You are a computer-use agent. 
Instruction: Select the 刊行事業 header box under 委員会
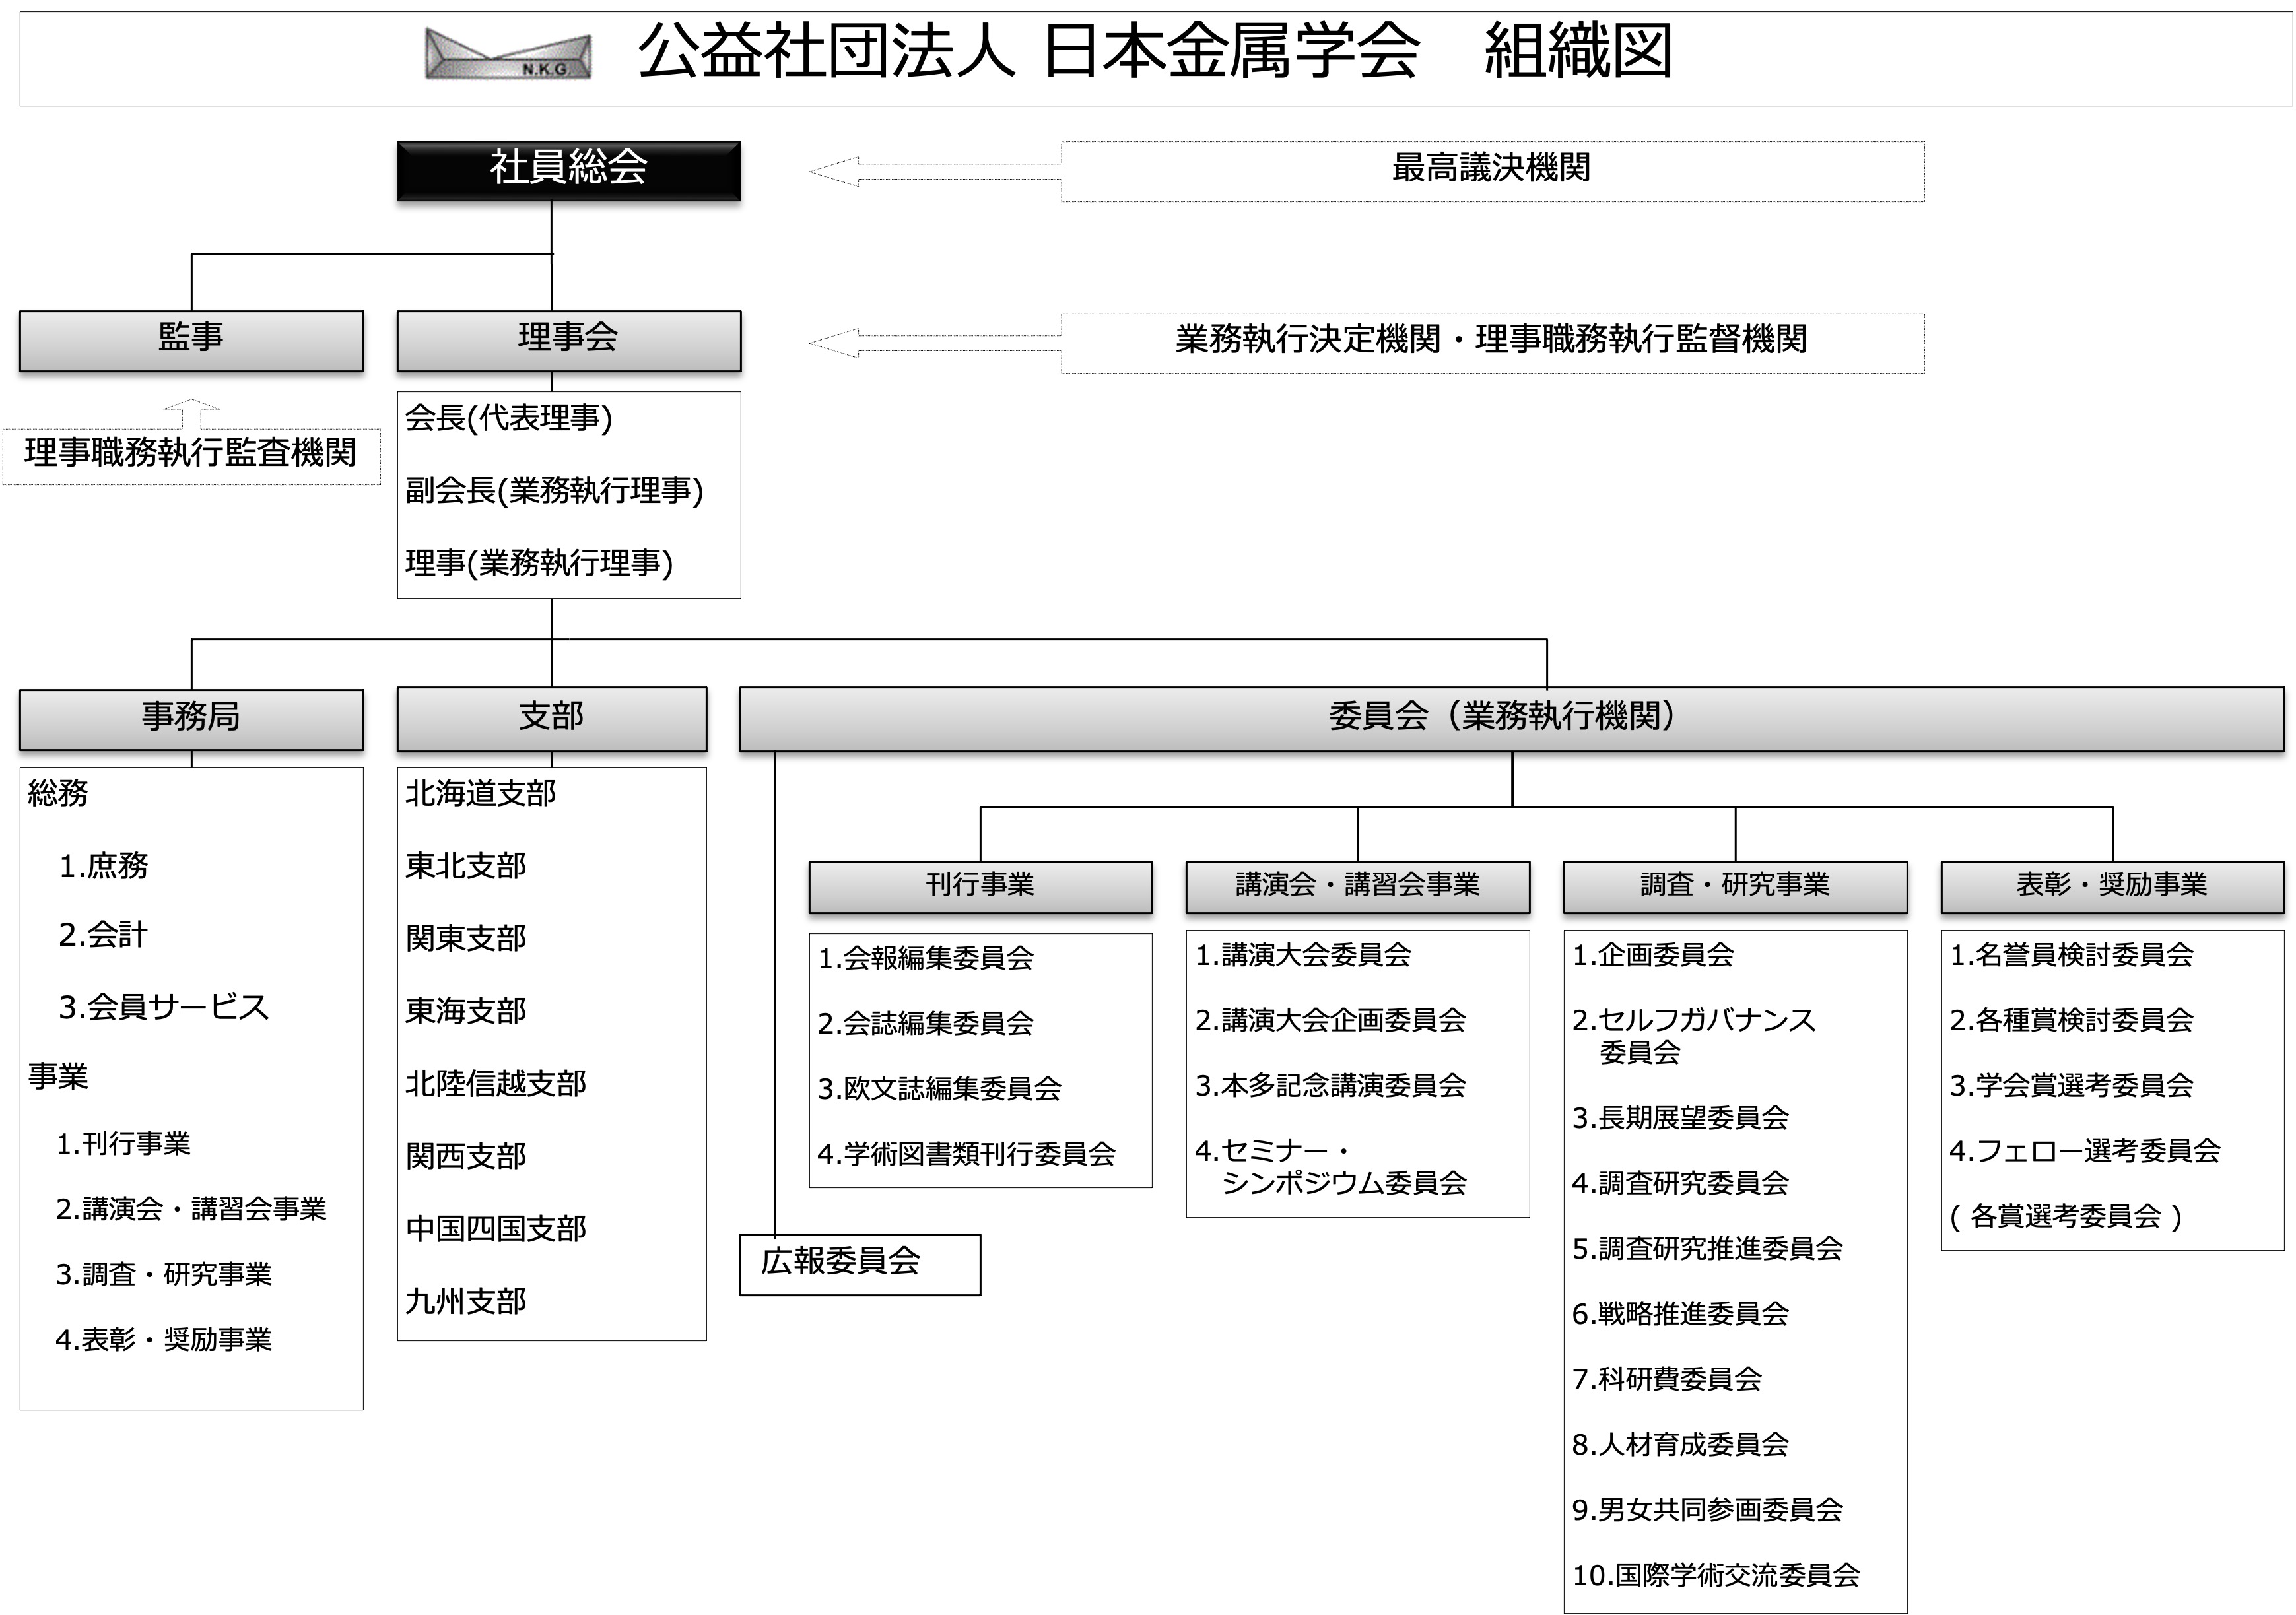(x=980, y=887)
